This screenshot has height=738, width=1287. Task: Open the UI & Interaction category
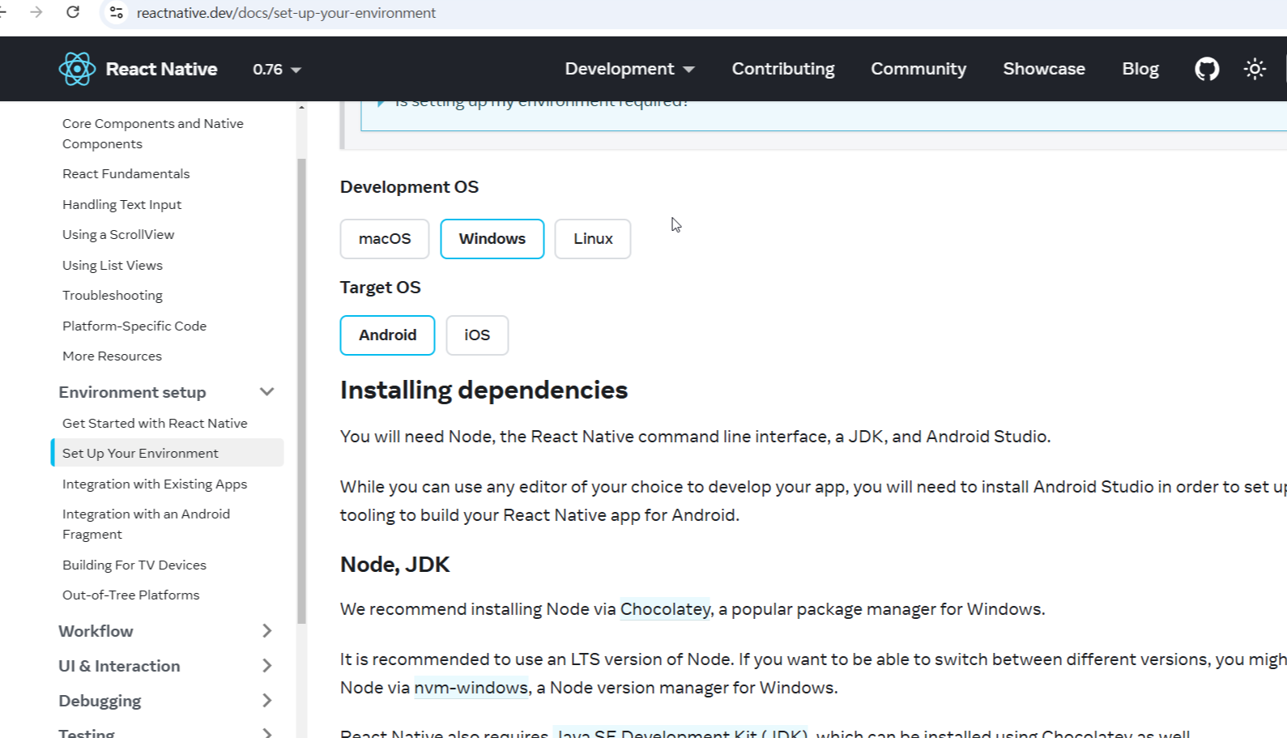click(119, 666)
